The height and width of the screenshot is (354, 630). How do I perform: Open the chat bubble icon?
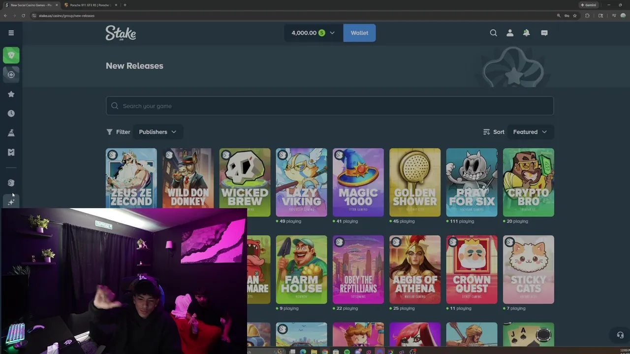tap(544, 33)
